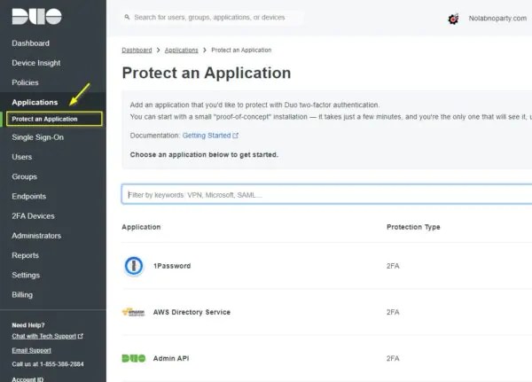Go to Endpoints in the sidebar

[x=29, y=197]
